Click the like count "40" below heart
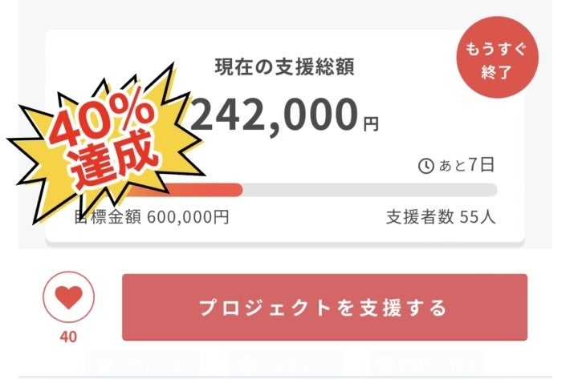578x379 pixels. (68, 337)
